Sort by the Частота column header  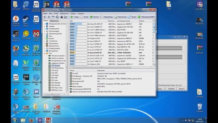pyautogui.click(x=111, y=21)
